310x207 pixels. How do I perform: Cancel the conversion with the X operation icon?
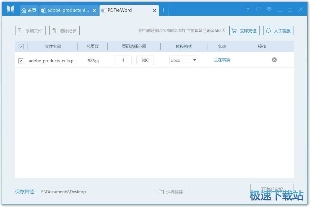(x=274, y=60)
